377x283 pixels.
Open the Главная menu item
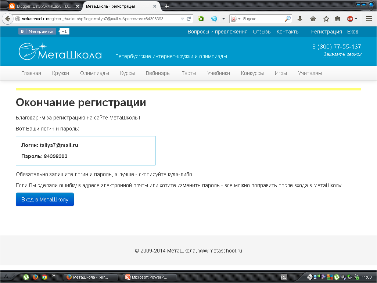point(31,73)
